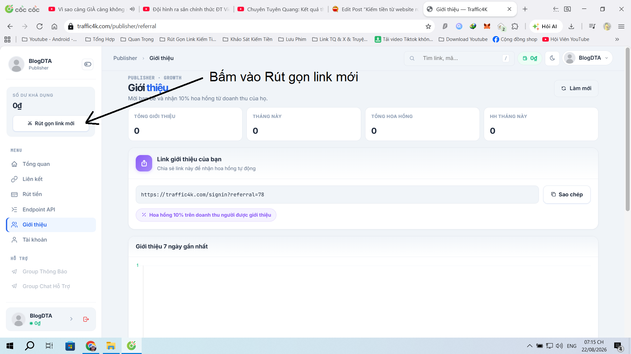Screen dimensions: 631x354
Task: Mute the Vì sao càng GIÀ tab audio
Action: pyautogui.click(x=132, y=9)
